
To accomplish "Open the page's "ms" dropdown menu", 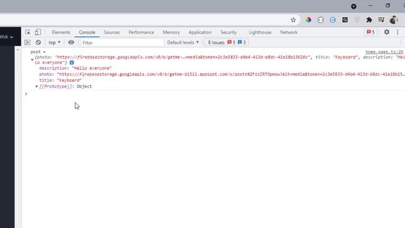I will coord(7,37).
